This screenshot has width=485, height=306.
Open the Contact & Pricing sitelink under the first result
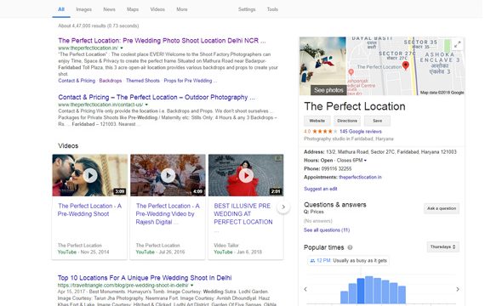coord(77,81)
